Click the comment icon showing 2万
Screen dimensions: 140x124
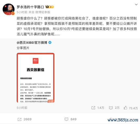pos(111,108)
